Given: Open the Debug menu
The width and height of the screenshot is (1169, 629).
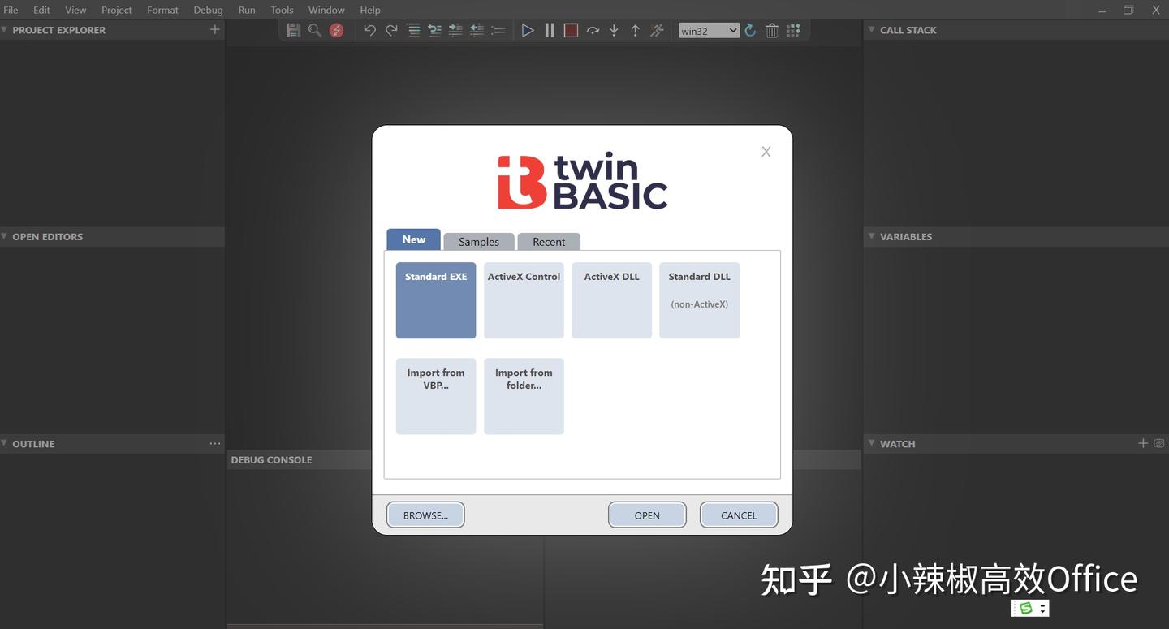Looking at the screenshot, I should (x=208, y=10).
